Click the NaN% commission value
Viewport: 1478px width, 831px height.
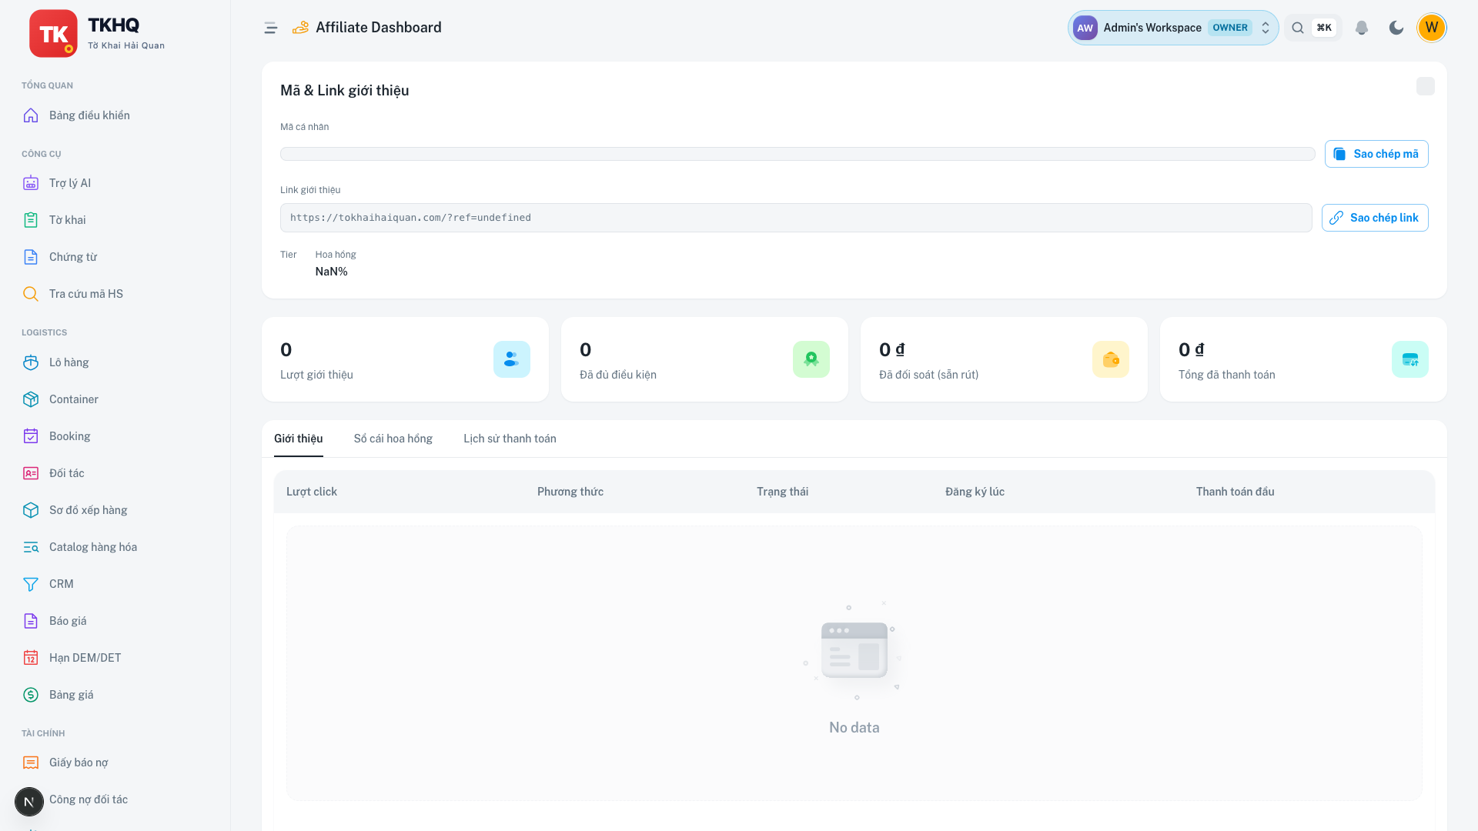(332, 272)
